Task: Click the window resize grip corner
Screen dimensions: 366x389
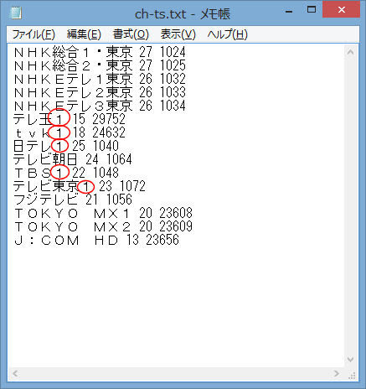Action: coord(352,375)
